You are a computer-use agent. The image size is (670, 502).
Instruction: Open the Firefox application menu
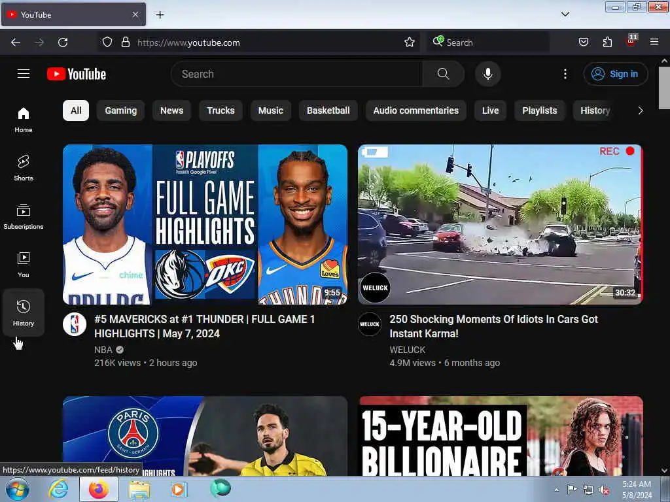pyautogui.click(x=654, y=42)
